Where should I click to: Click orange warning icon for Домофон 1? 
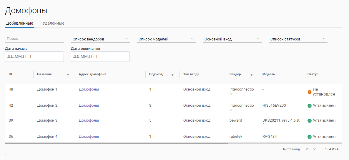tap(310, 92)
